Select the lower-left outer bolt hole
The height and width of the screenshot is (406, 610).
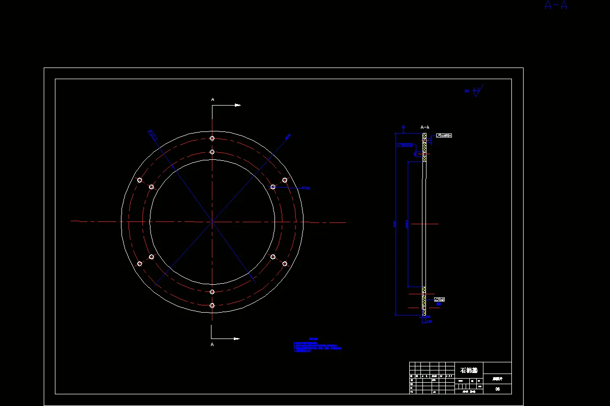tap(139, 263)
